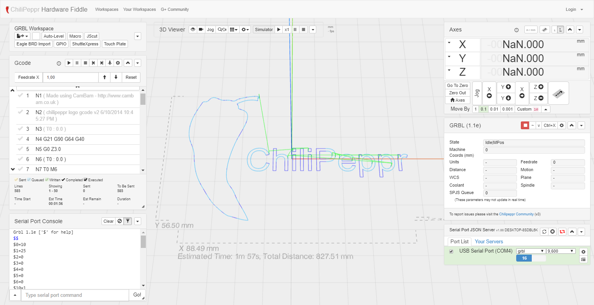Viewport: 594px width, 305px height.
Task: Refresh the serial port list
Action: click(x=544, y=232)
